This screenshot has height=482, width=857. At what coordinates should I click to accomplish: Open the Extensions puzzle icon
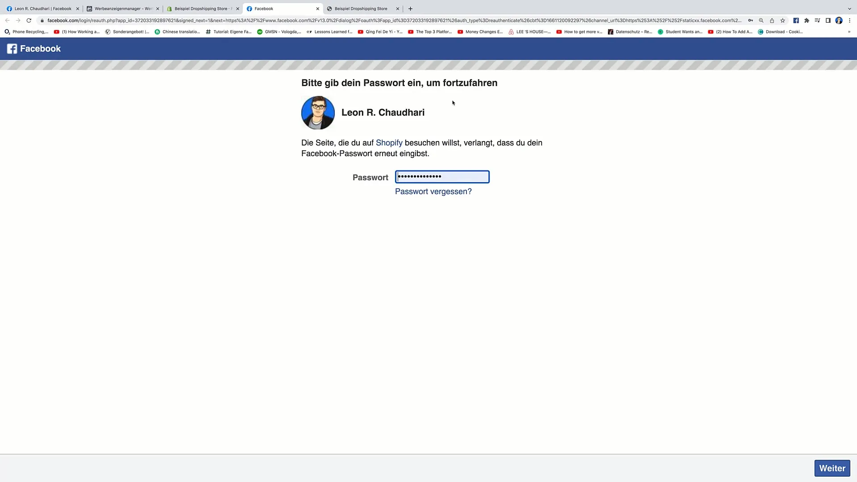click(x=807, y=21)
